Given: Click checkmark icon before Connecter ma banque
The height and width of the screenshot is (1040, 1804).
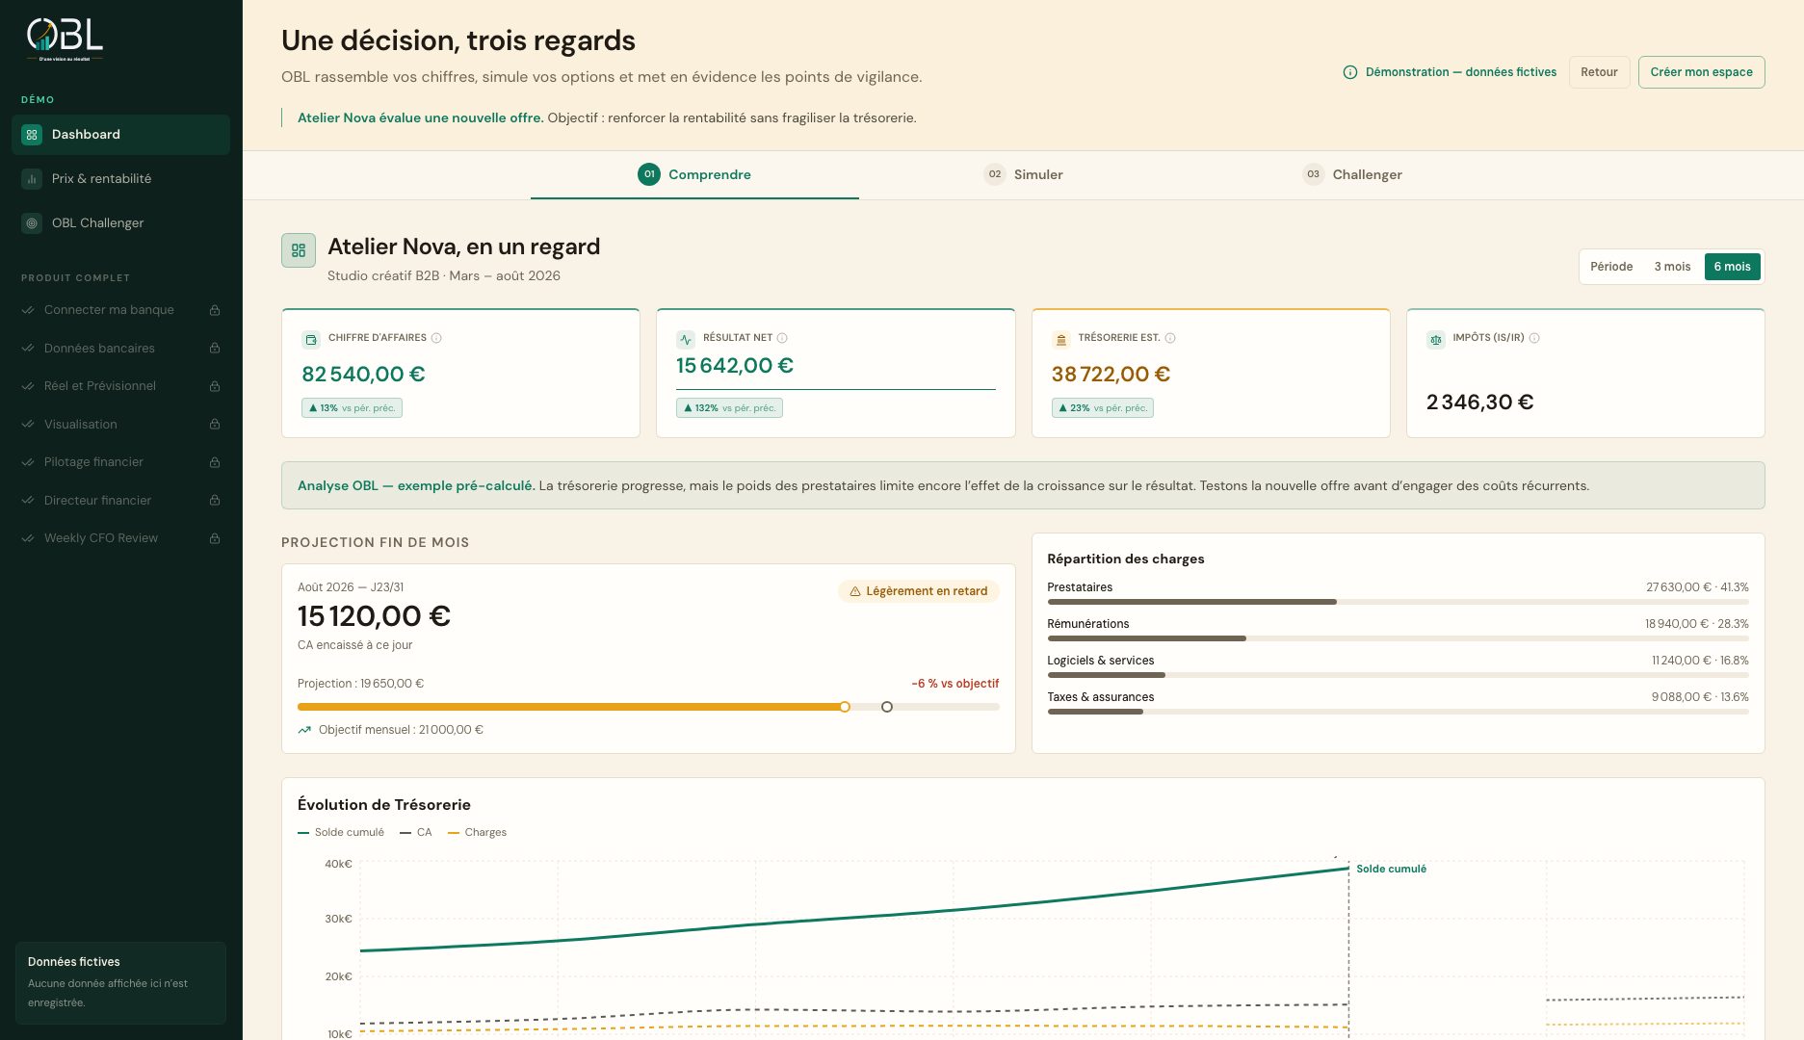Looking at the screenshot, I should coord(28,310).
